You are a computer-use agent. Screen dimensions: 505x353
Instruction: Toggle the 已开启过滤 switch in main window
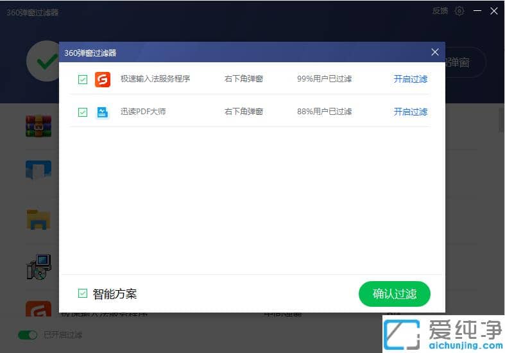[x=28, y=335]
